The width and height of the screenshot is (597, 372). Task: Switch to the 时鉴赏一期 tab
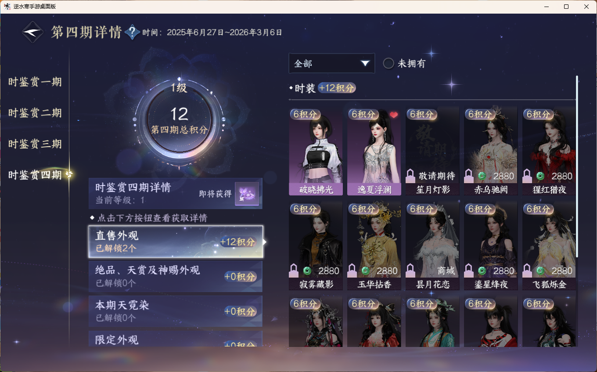click(35, 82)
